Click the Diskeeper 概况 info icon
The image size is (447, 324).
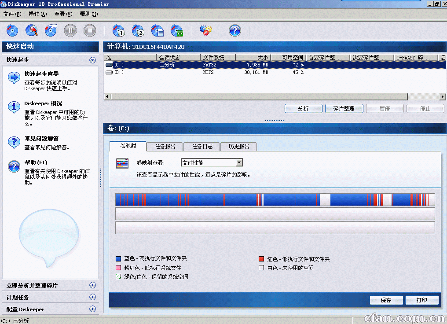[14, 107]
